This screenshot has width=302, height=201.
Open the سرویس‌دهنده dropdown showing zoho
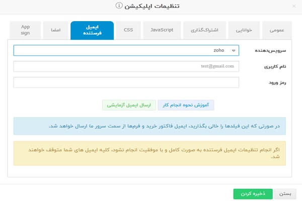tap(126, 50)
